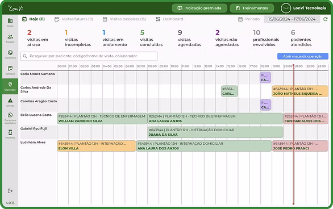Click the search magnifier icon
Viewport: 333px width, 209px height.
click(25, 56)
